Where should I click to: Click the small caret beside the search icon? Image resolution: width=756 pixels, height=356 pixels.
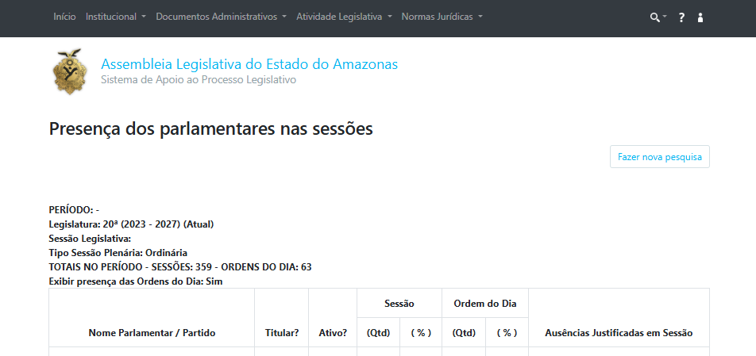click(x=665, y=16)
